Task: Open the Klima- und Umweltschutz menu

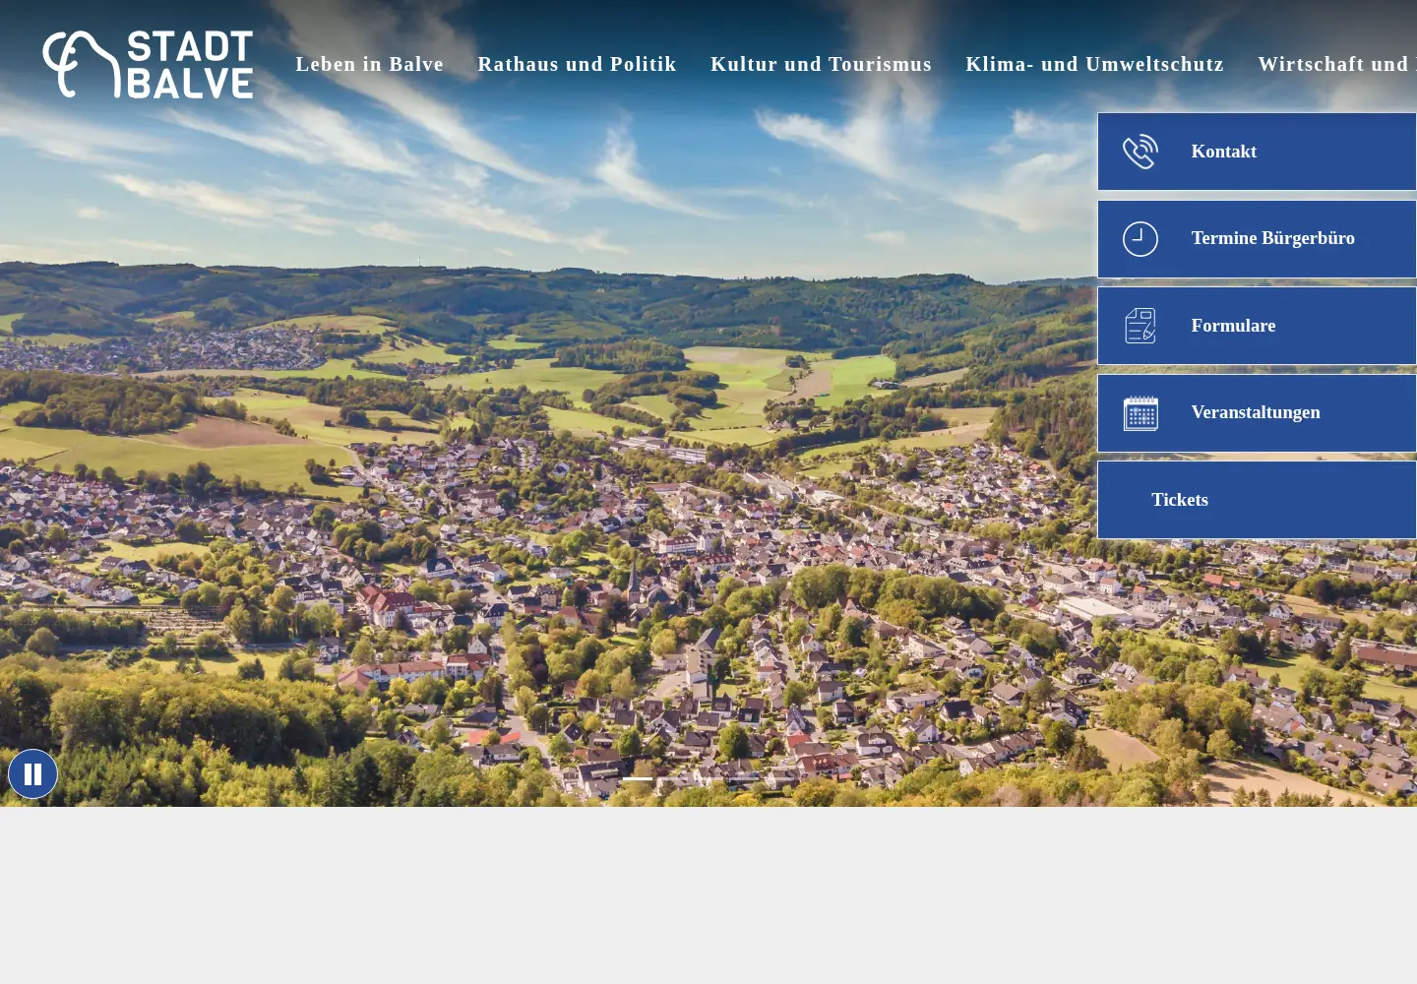Action: [1095, 64]
